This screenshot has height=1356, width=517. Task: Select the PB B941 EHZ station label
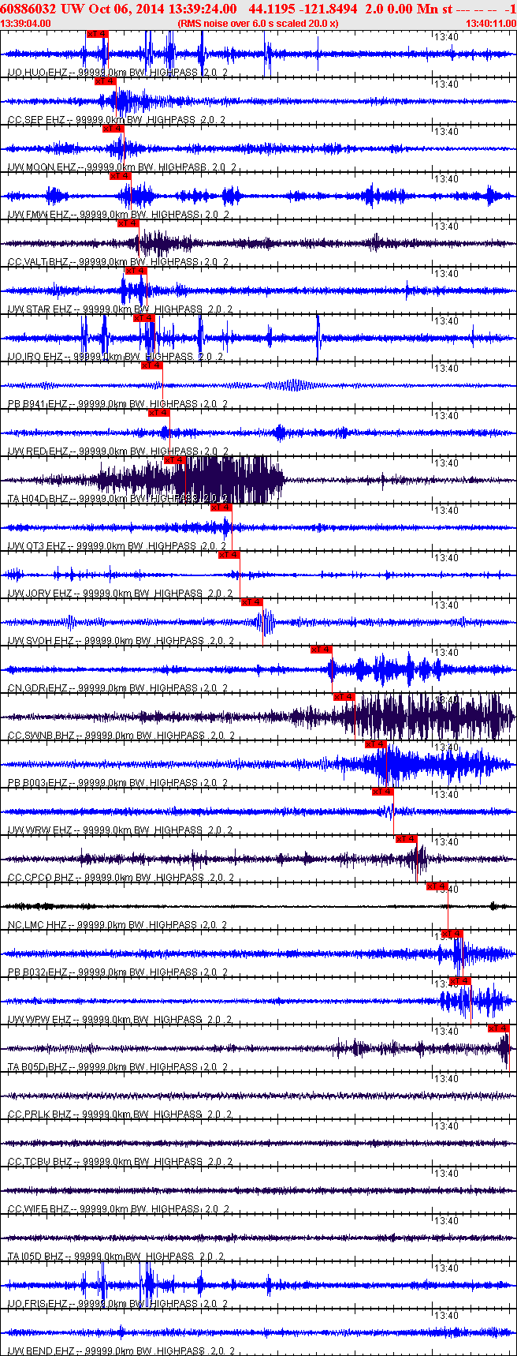(x=118, y=403)
